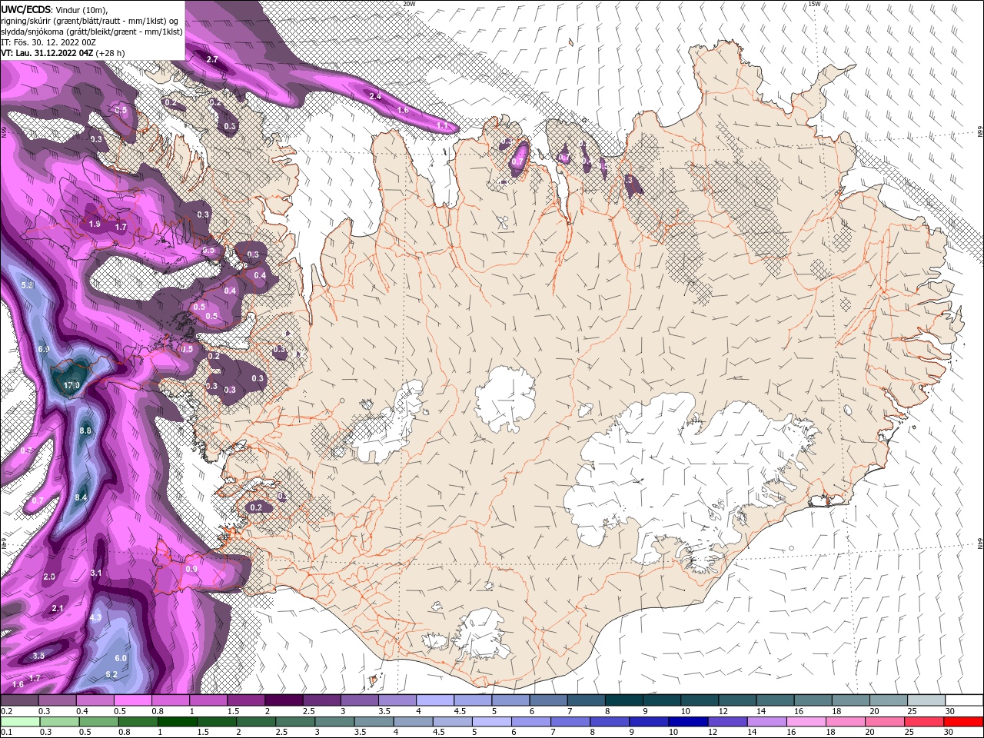Viewport: 984px width, 738px height.
Task: Click the dark teal 8–9 swatch in the purple-to-teal legend
Action: 625,700
